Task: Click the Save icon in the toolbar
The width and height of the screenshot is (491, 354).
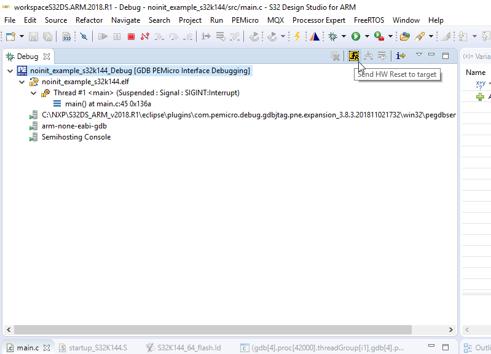Action: (x=34, y=37)
